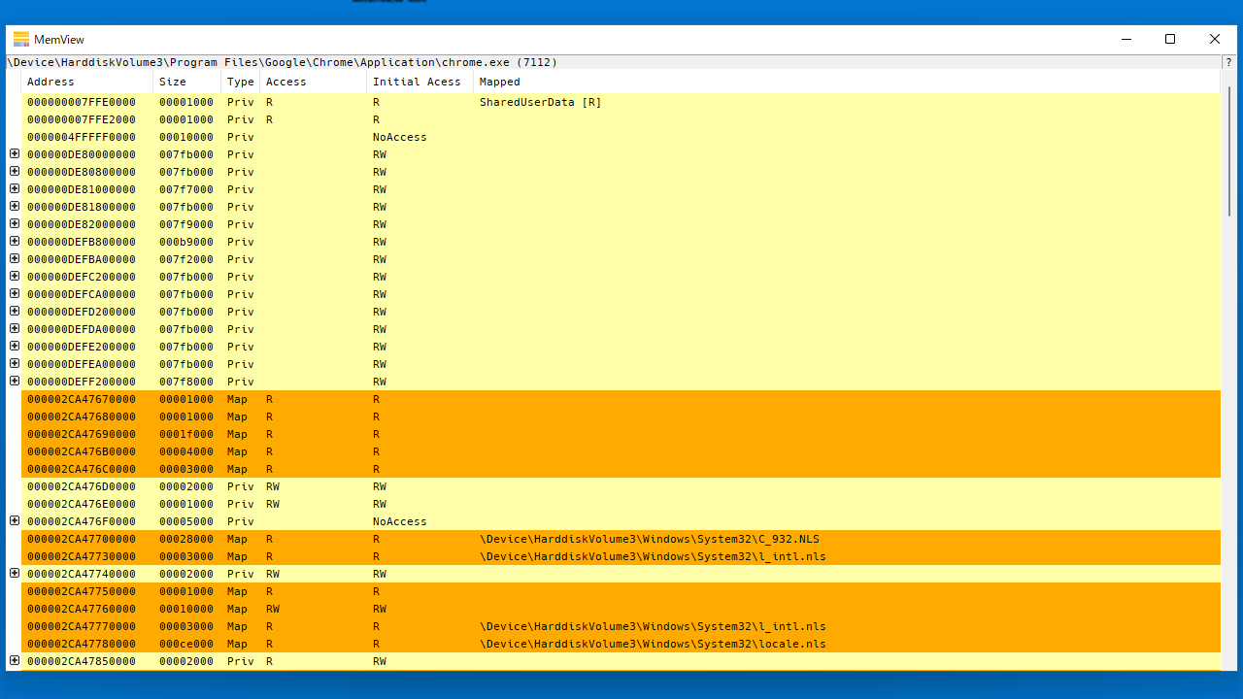
Task: Select mapped RW row 000002CA47760000
Action: coord(621,609)
